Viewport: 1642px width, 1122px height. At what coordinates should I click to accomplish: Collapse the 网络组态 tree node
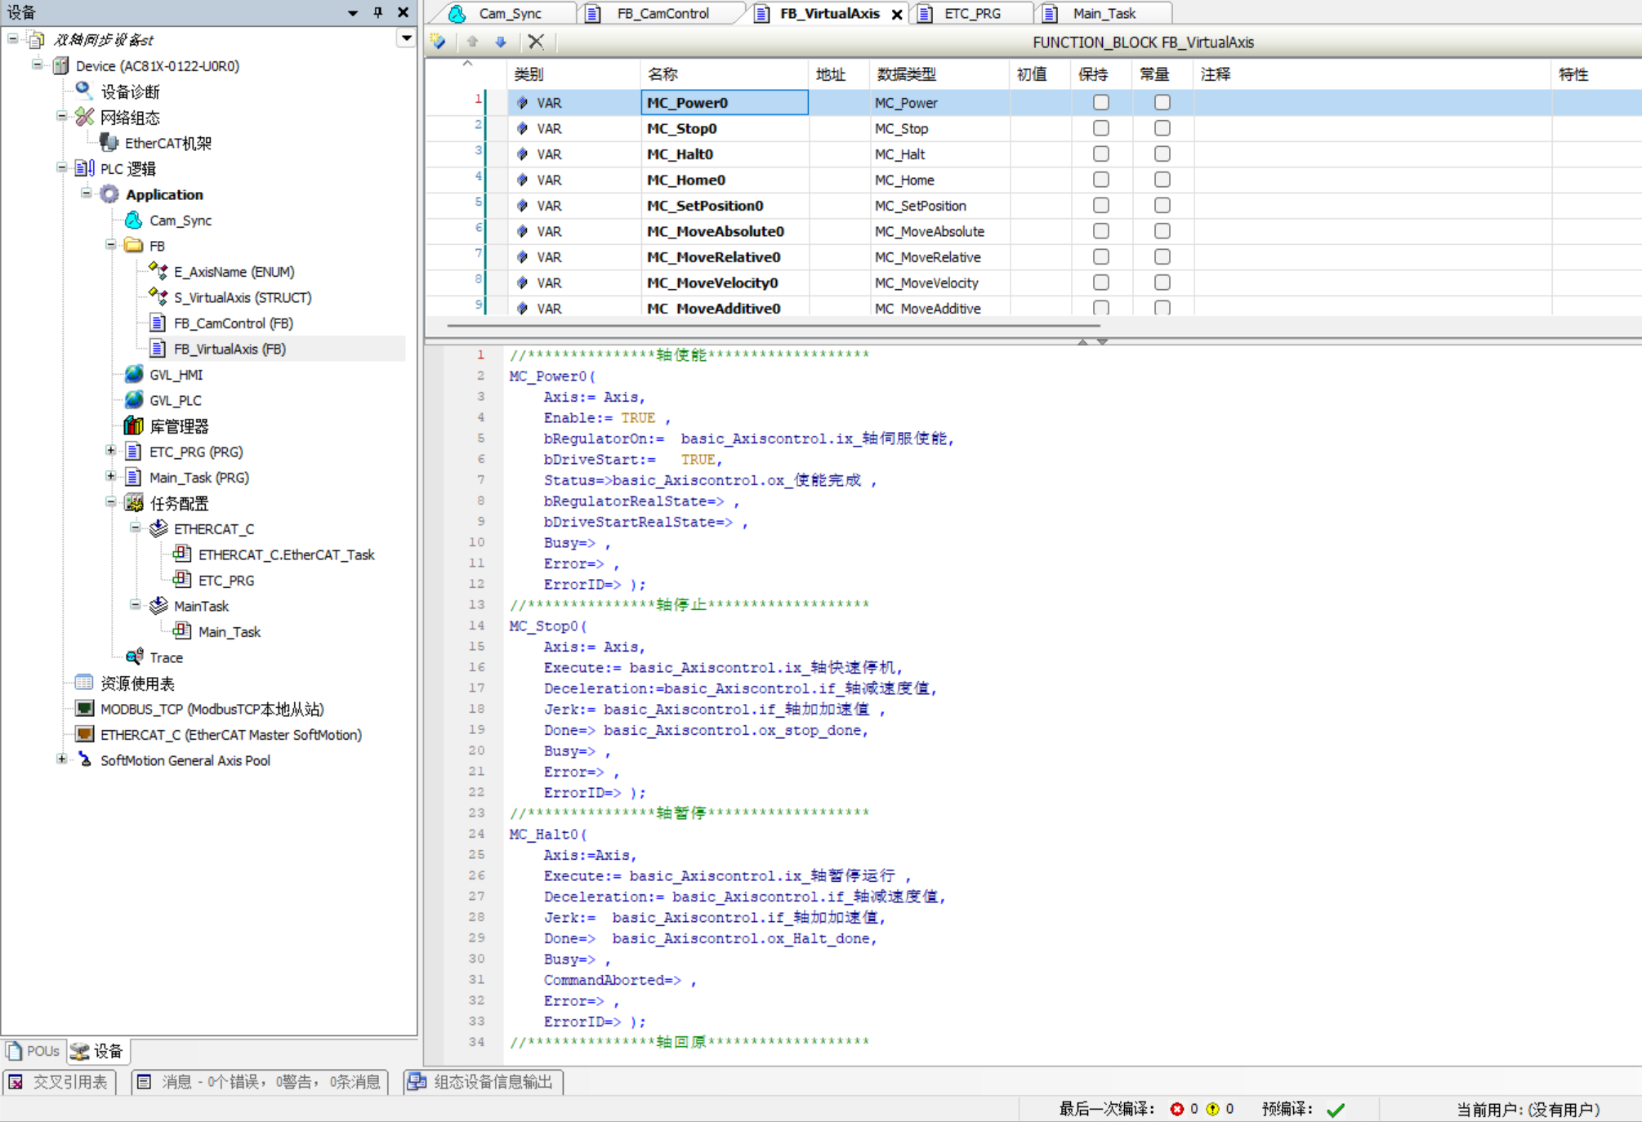(x=61, y=115)
